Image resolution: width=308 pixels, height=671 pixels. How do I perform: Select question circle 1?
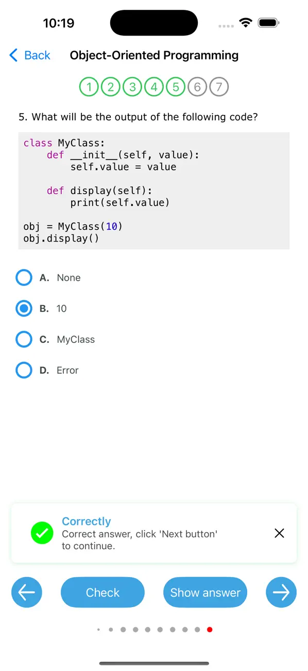[89, 87]
